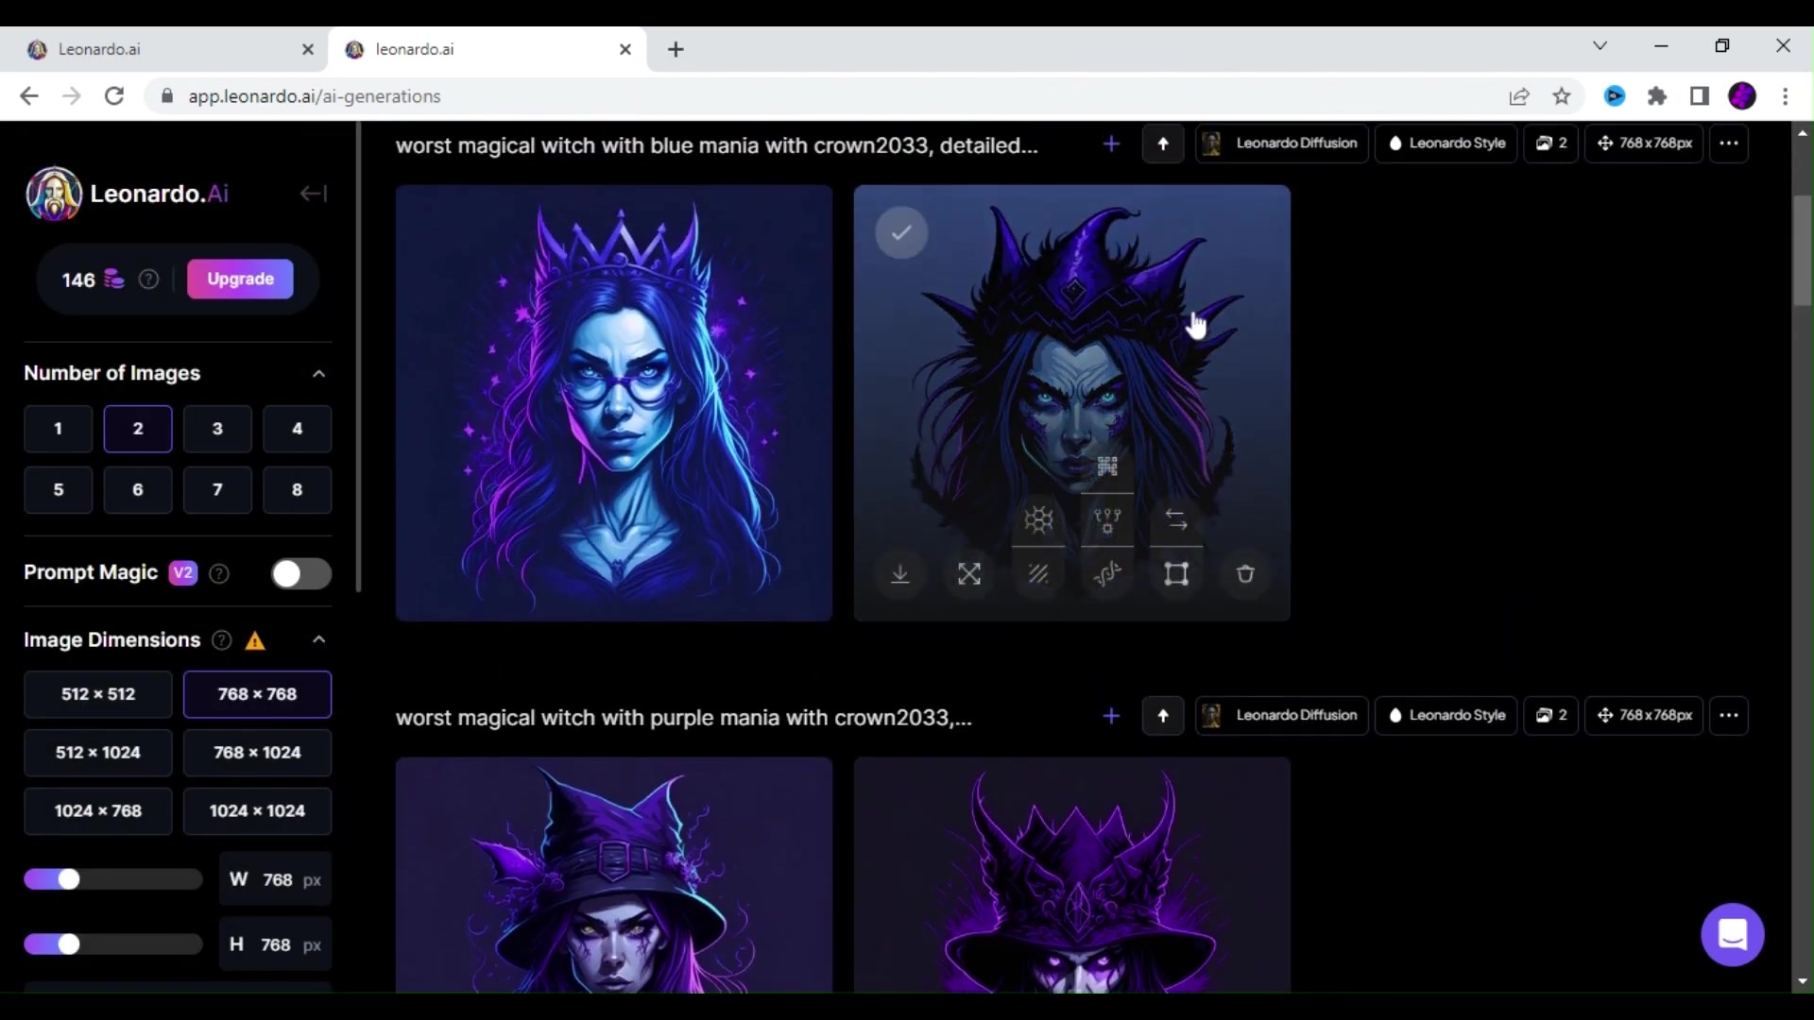This screenshot has width=1814, height=1020.
Task: Set number of images to 6
Action: click(138, 489)
